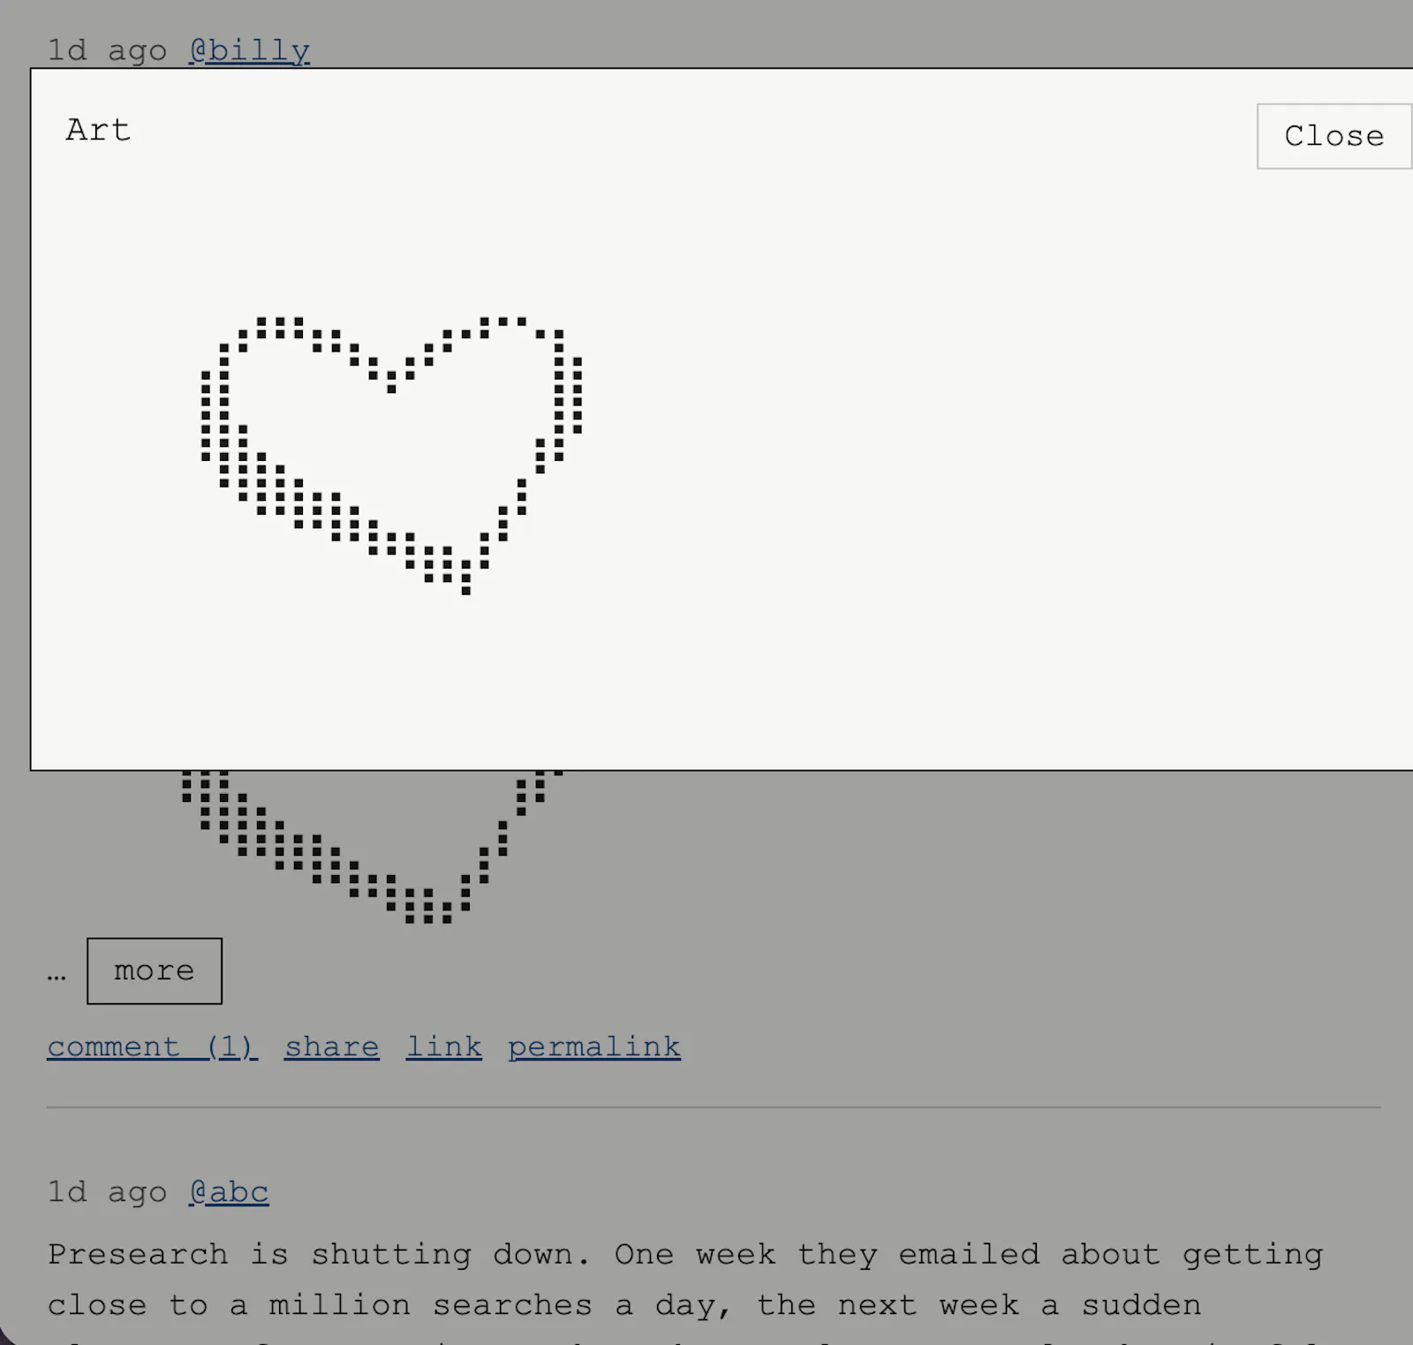Open the permalink for the post
The image size is (1413, 1345).
[594, 1047]
